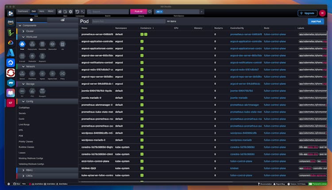Screen dimensions: 332x190
Task: Select the Job workload icon
Action: (x=62, y=45)
